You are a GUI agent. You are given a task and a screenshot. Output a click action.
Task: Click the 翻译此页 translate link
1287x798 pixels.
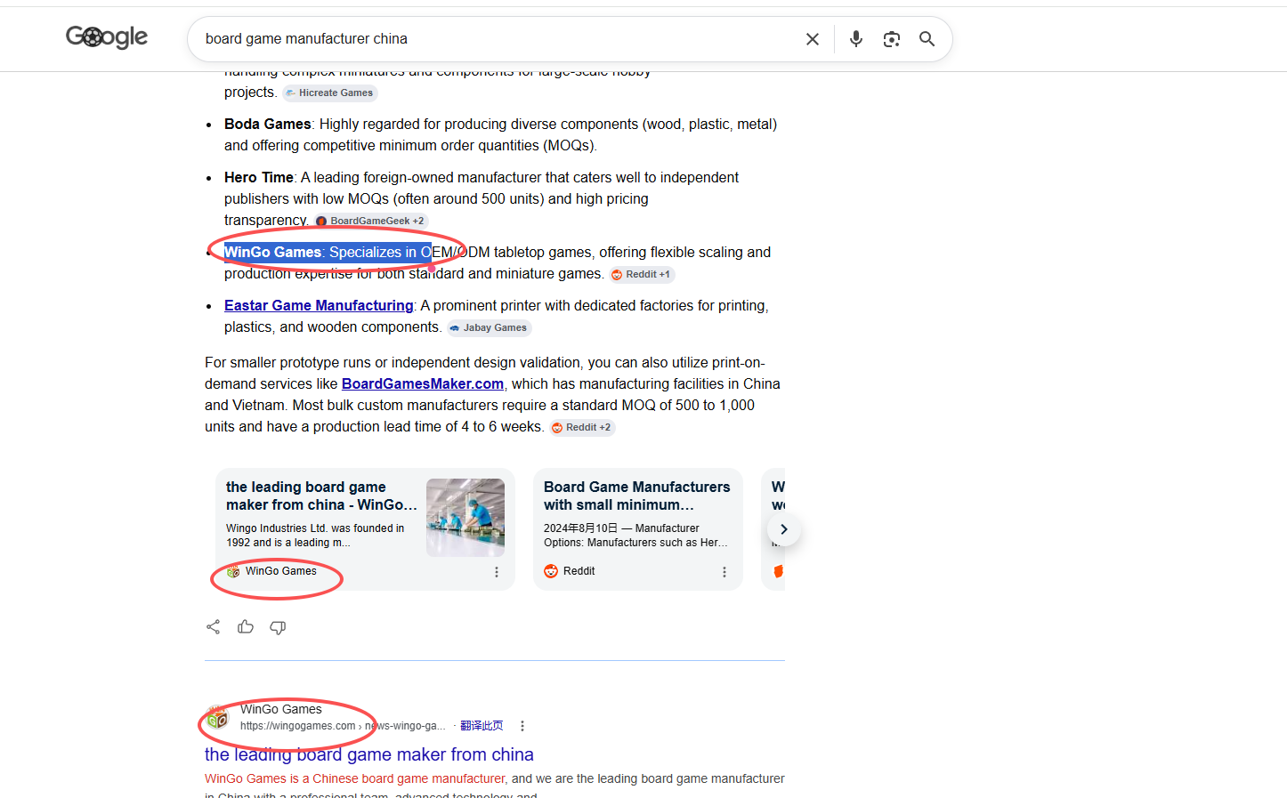[x=482, y=726]
